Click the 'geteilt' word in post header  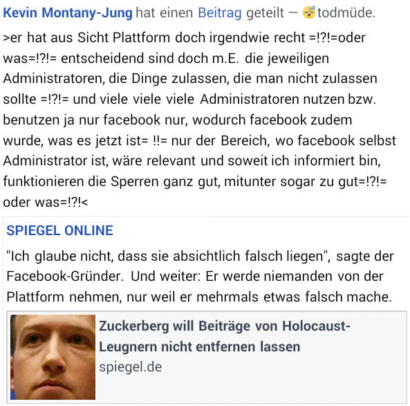[265, 13]
